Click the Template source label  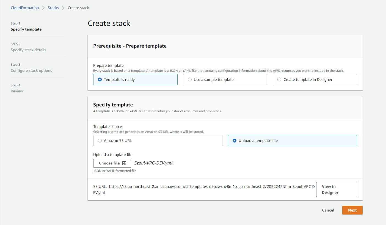tap(107, 127)
